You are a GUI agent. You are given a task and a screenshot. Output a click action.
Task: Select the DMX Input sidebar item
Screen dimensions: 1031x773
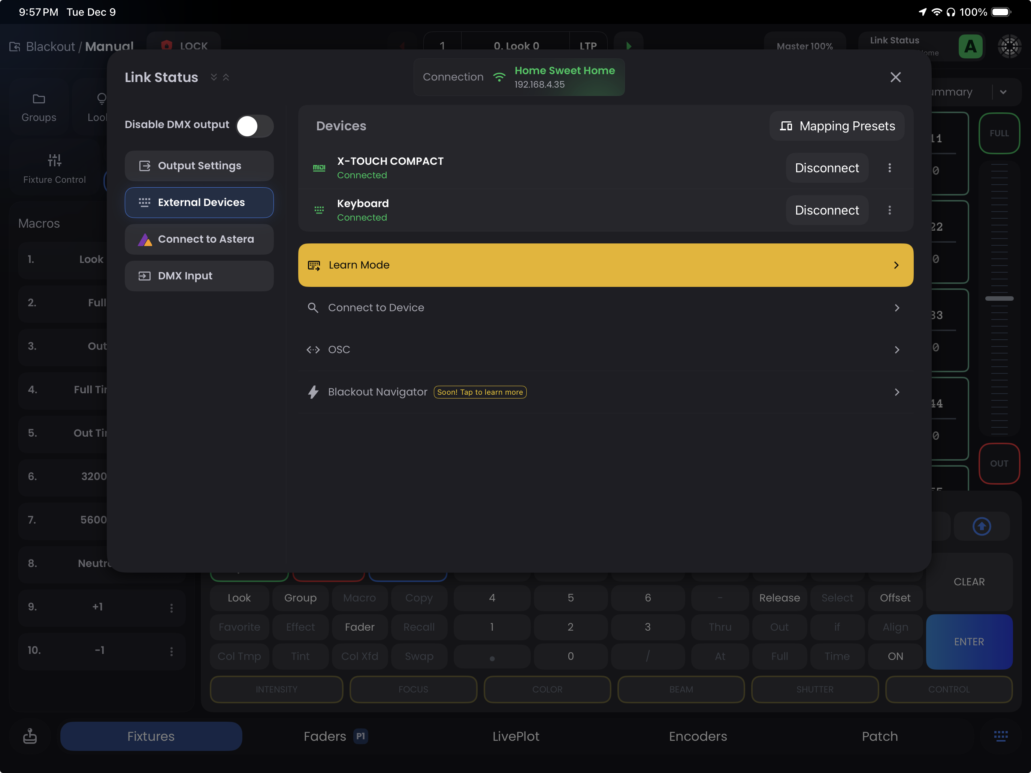[199, 276]
